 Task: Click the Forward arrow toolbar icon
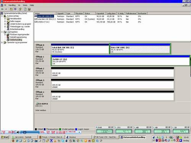point(6,9)
